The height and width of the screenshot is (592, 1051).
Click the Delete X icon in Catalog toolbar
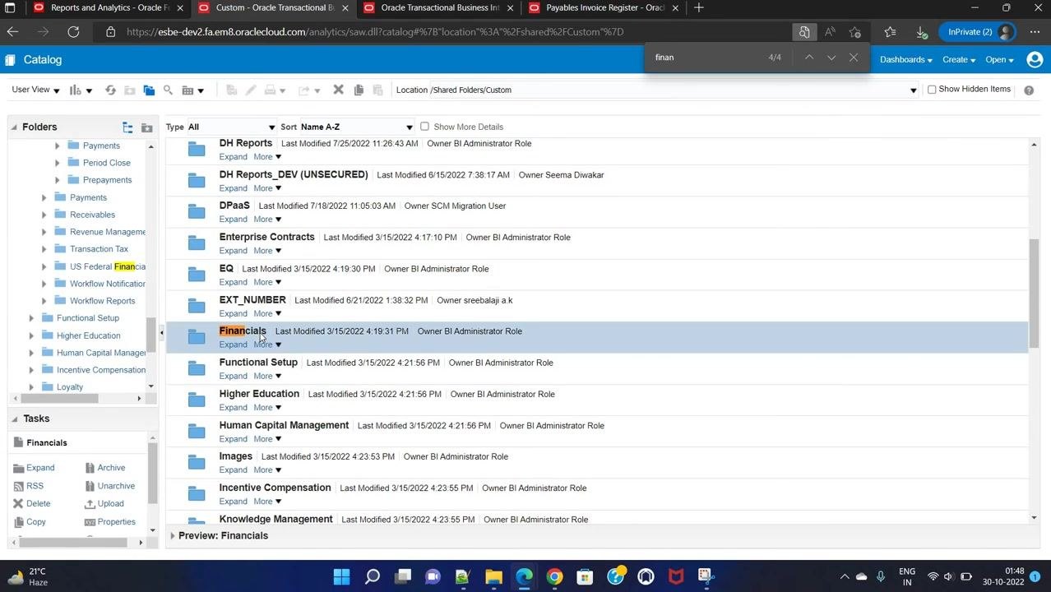338,90
